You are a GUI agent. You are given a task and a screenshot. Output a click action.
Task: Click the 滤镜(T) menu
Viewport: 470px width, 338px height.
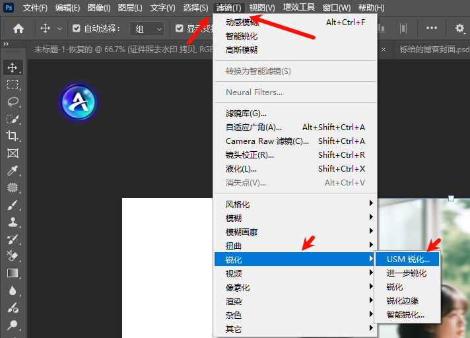pyautogui.click(x=228, y=7)
